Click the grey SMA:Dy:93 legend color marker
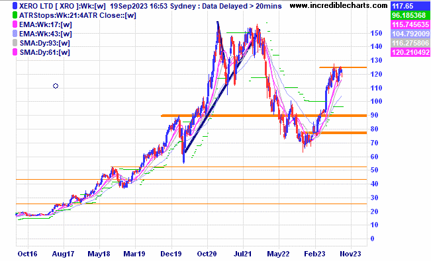The width and height of the screenshot is (431, 261). (15, 43)
